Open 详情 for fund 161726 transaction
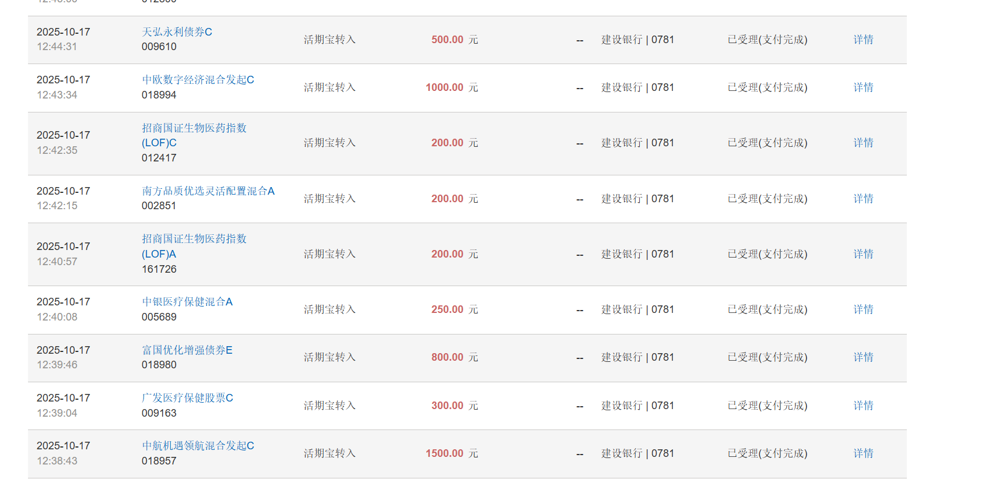This screenshot has height=500, width=999. (863, 254)
